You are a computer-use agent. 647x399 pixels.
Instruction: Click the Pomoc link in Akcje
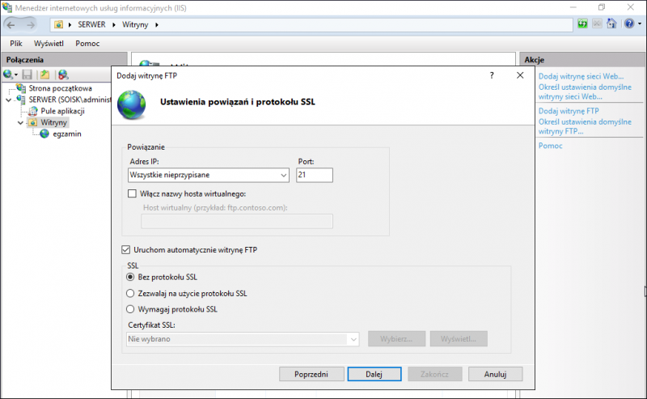coord(551,146)
